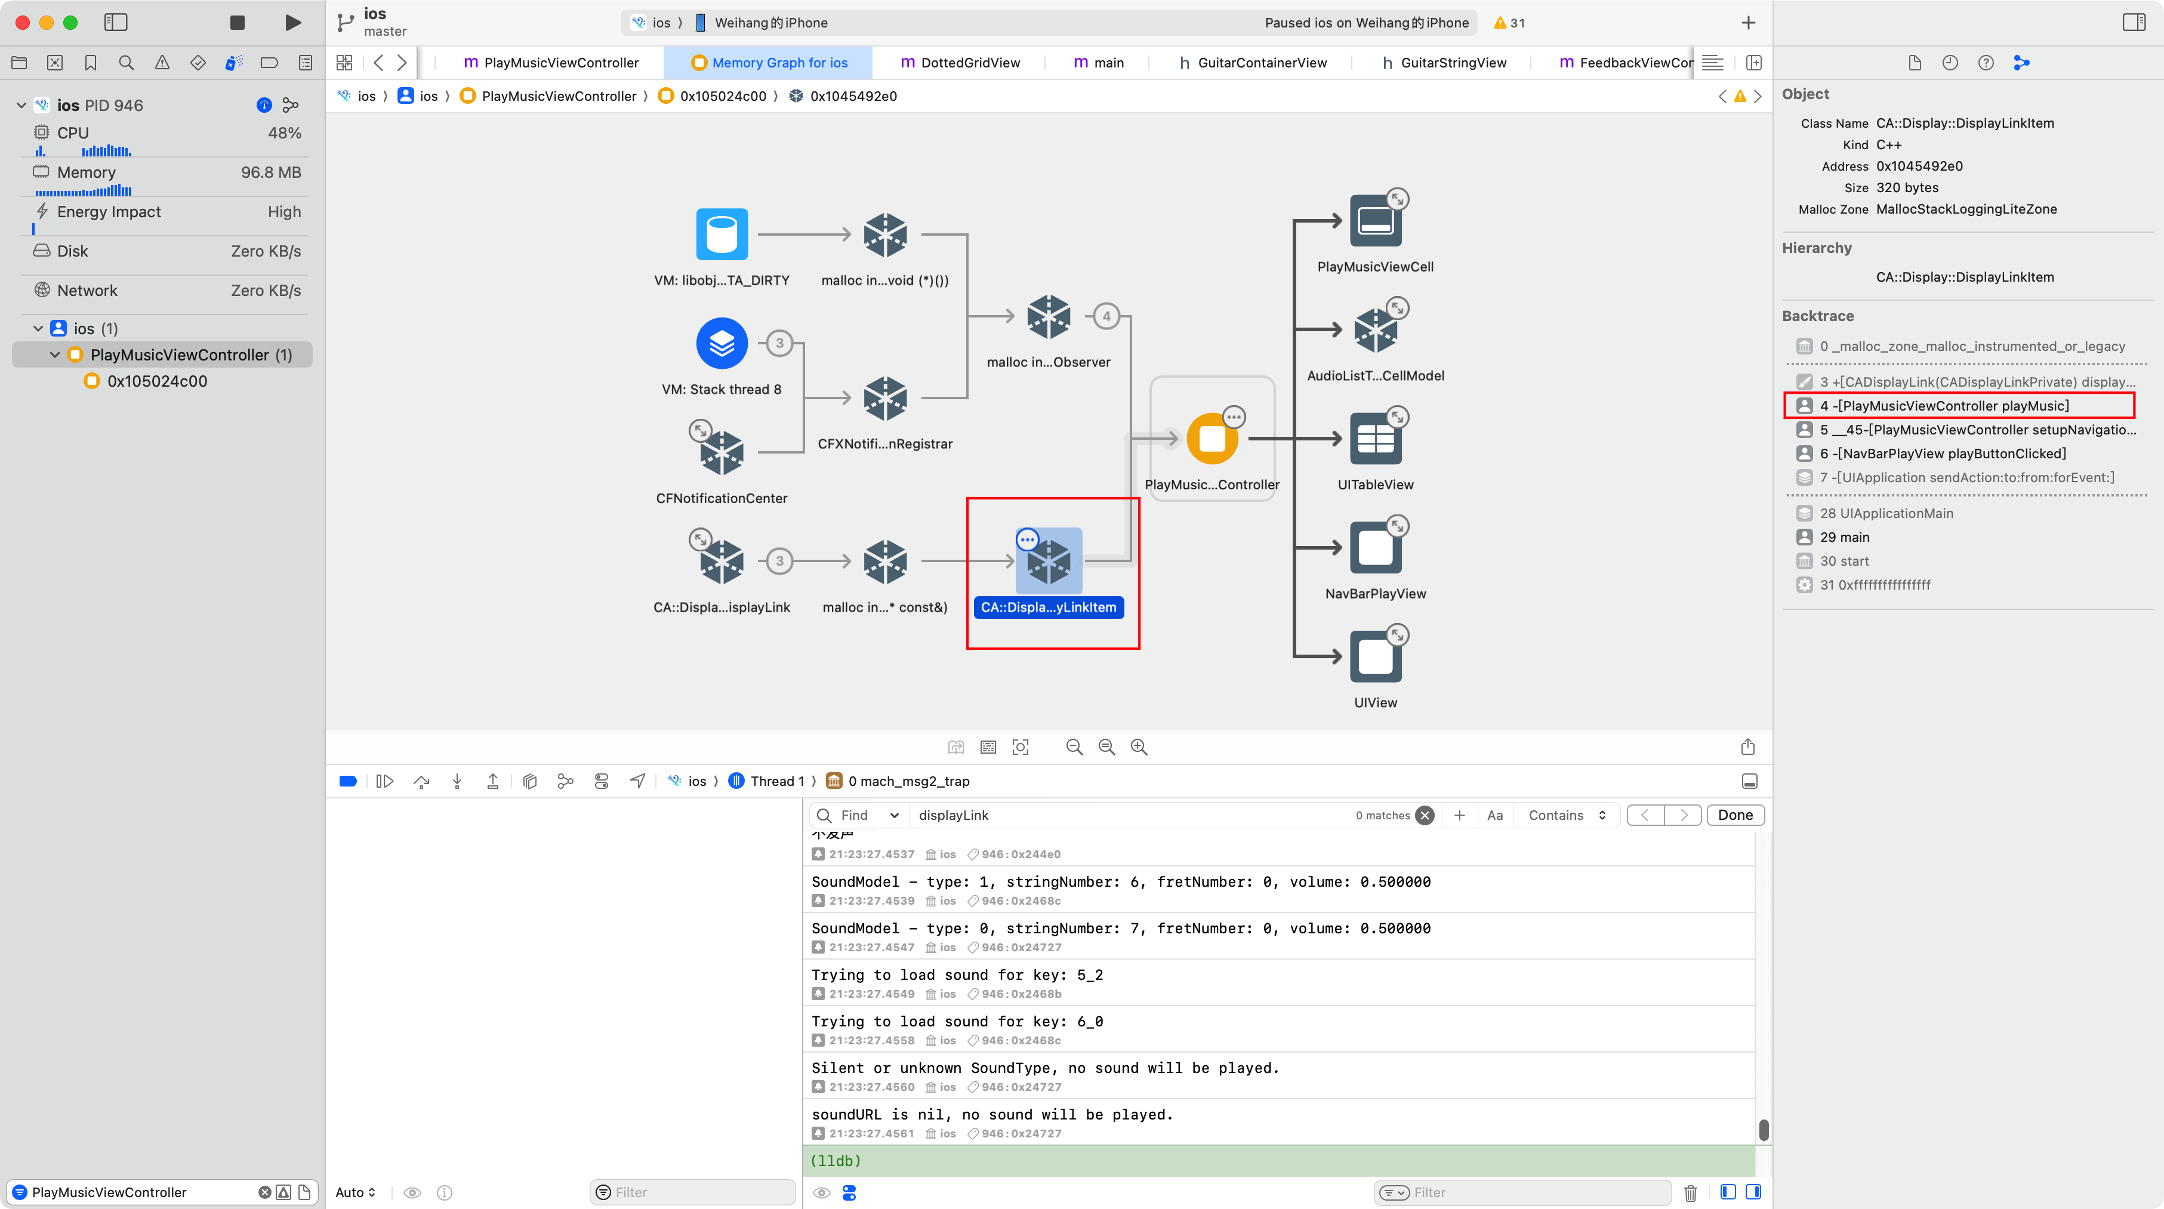Step out in debugger
Viewport: 2164px width, 1209px height.
[x=493, y=781]
